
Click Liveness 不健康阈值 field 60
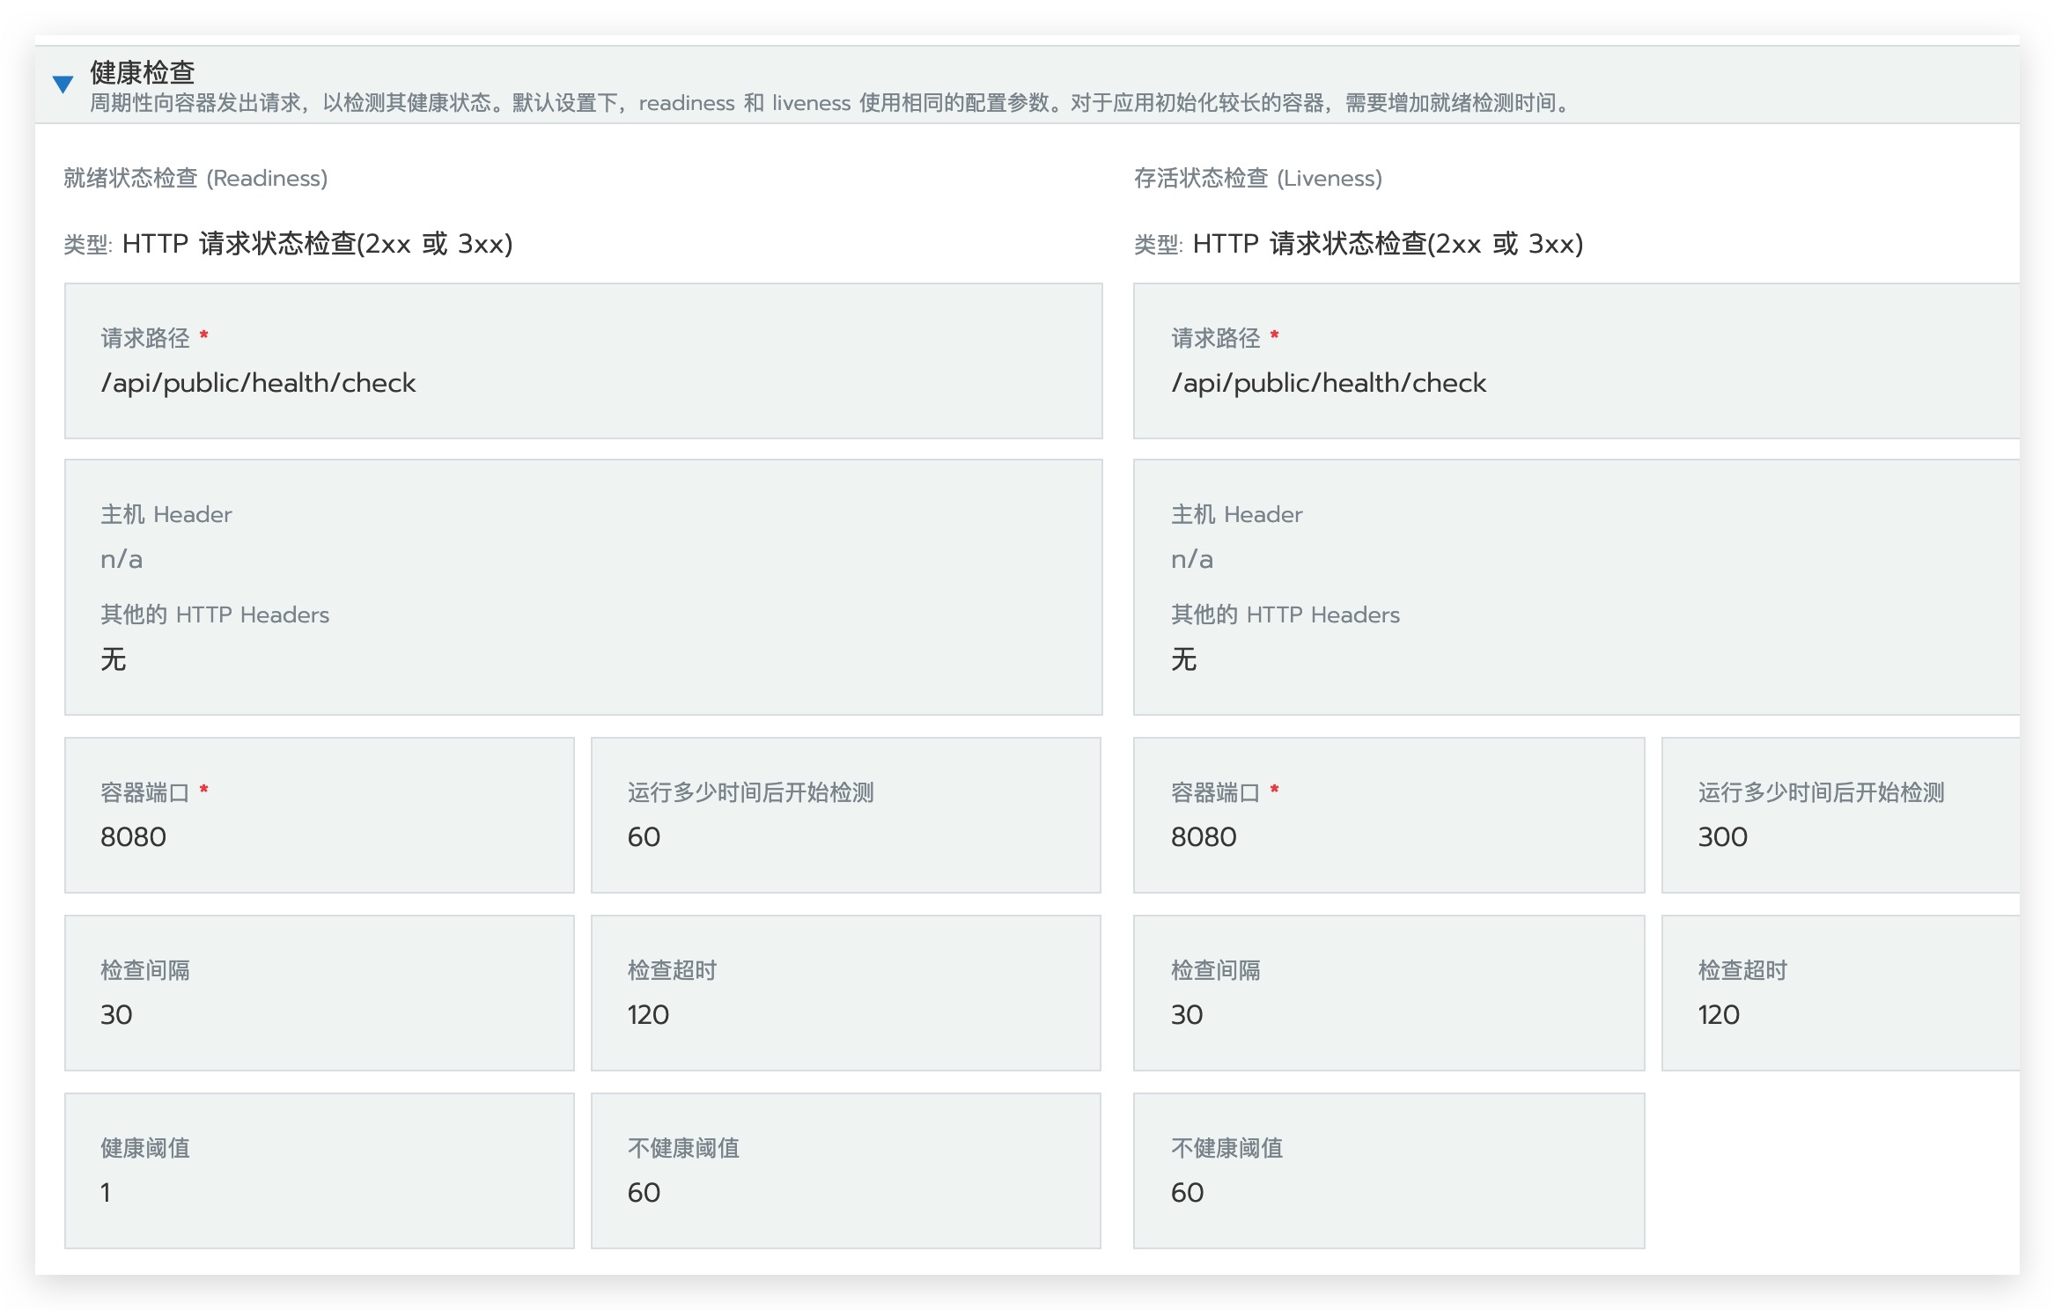tap(1187, 1192)
